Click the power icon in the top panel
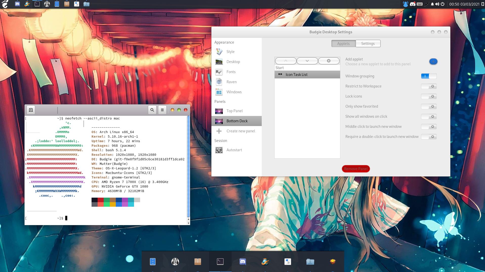The image size is (485, 272). coord(443,4)
